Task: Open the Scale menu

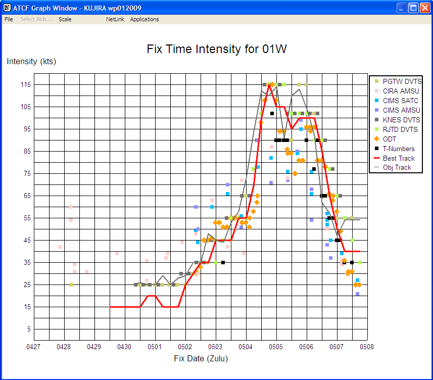Action: click(65, 19)
